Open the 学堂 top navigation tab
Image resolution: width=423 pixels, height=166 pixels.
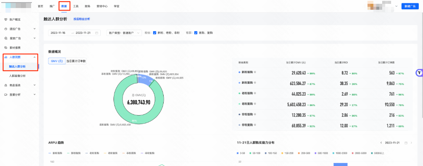point(116,6)
